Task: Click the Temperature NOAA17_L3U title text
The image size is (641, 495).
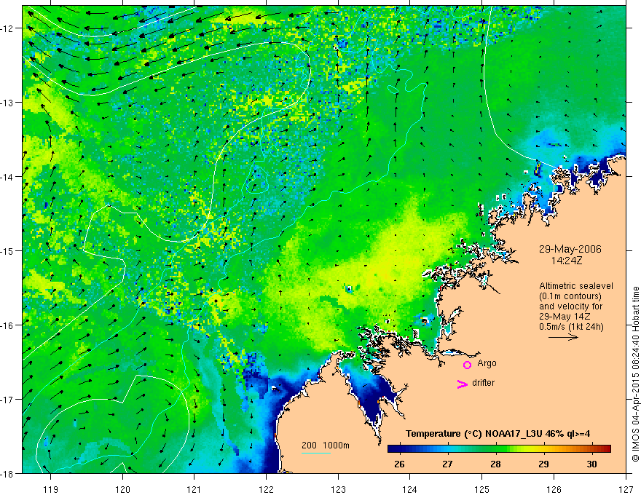Action: pos(498,434)
